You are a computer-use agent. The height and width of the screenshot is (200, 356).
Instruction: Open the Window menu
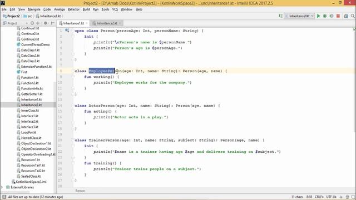click(x=126, y=9)
